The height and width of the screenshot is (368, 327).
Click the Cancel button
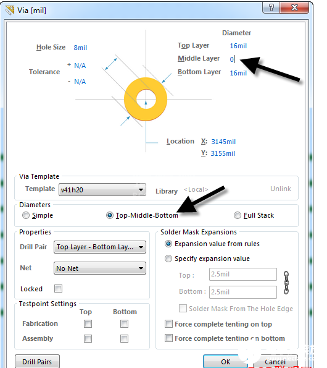pos(276,362)
